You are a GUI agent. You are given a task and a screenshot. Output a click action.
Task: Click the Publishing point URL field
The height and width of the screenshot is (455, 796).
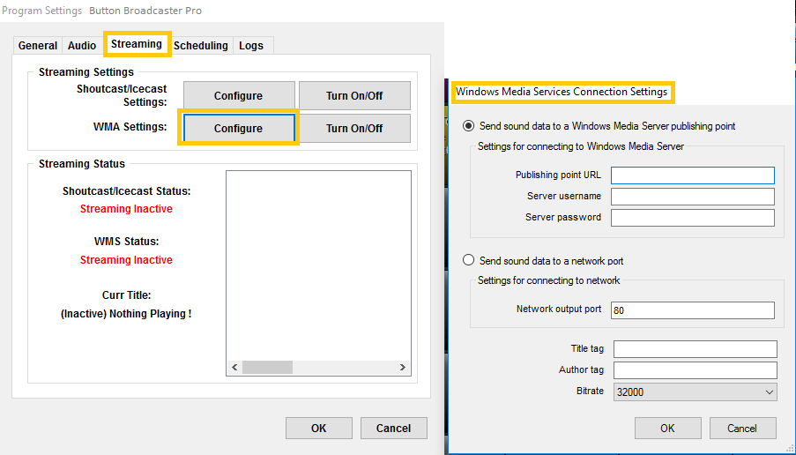pos(693,175)
